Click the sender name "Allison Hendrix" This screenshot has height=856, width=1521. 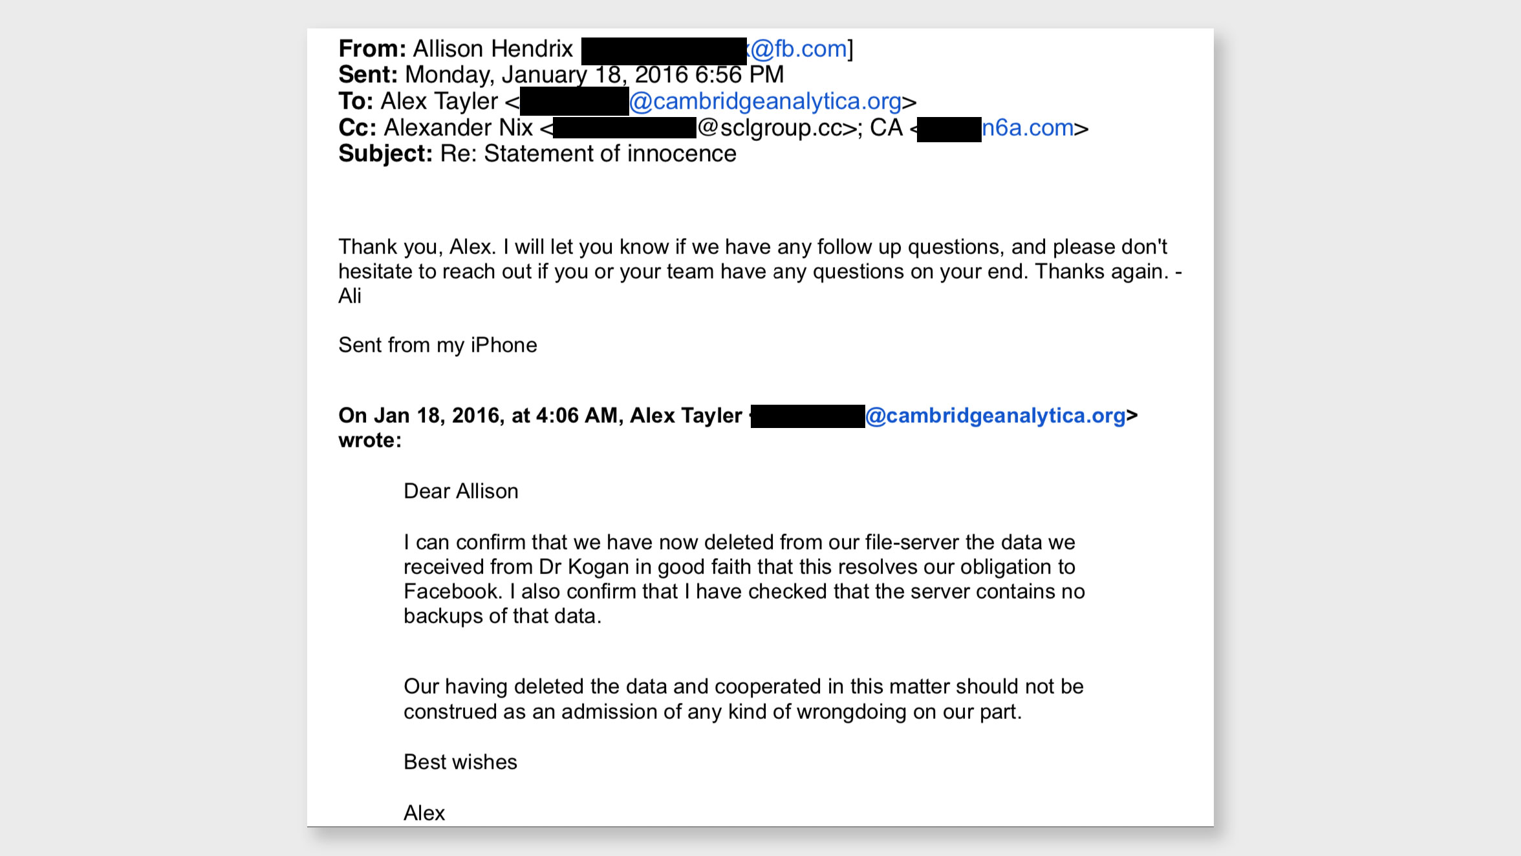[493, 49]
